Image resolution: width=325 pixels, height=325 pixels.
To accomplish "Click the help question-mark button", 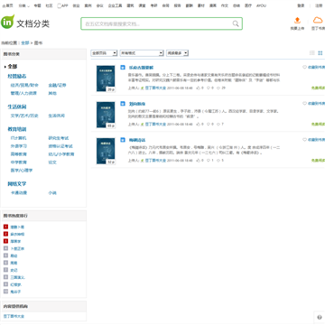I will 320,317.
